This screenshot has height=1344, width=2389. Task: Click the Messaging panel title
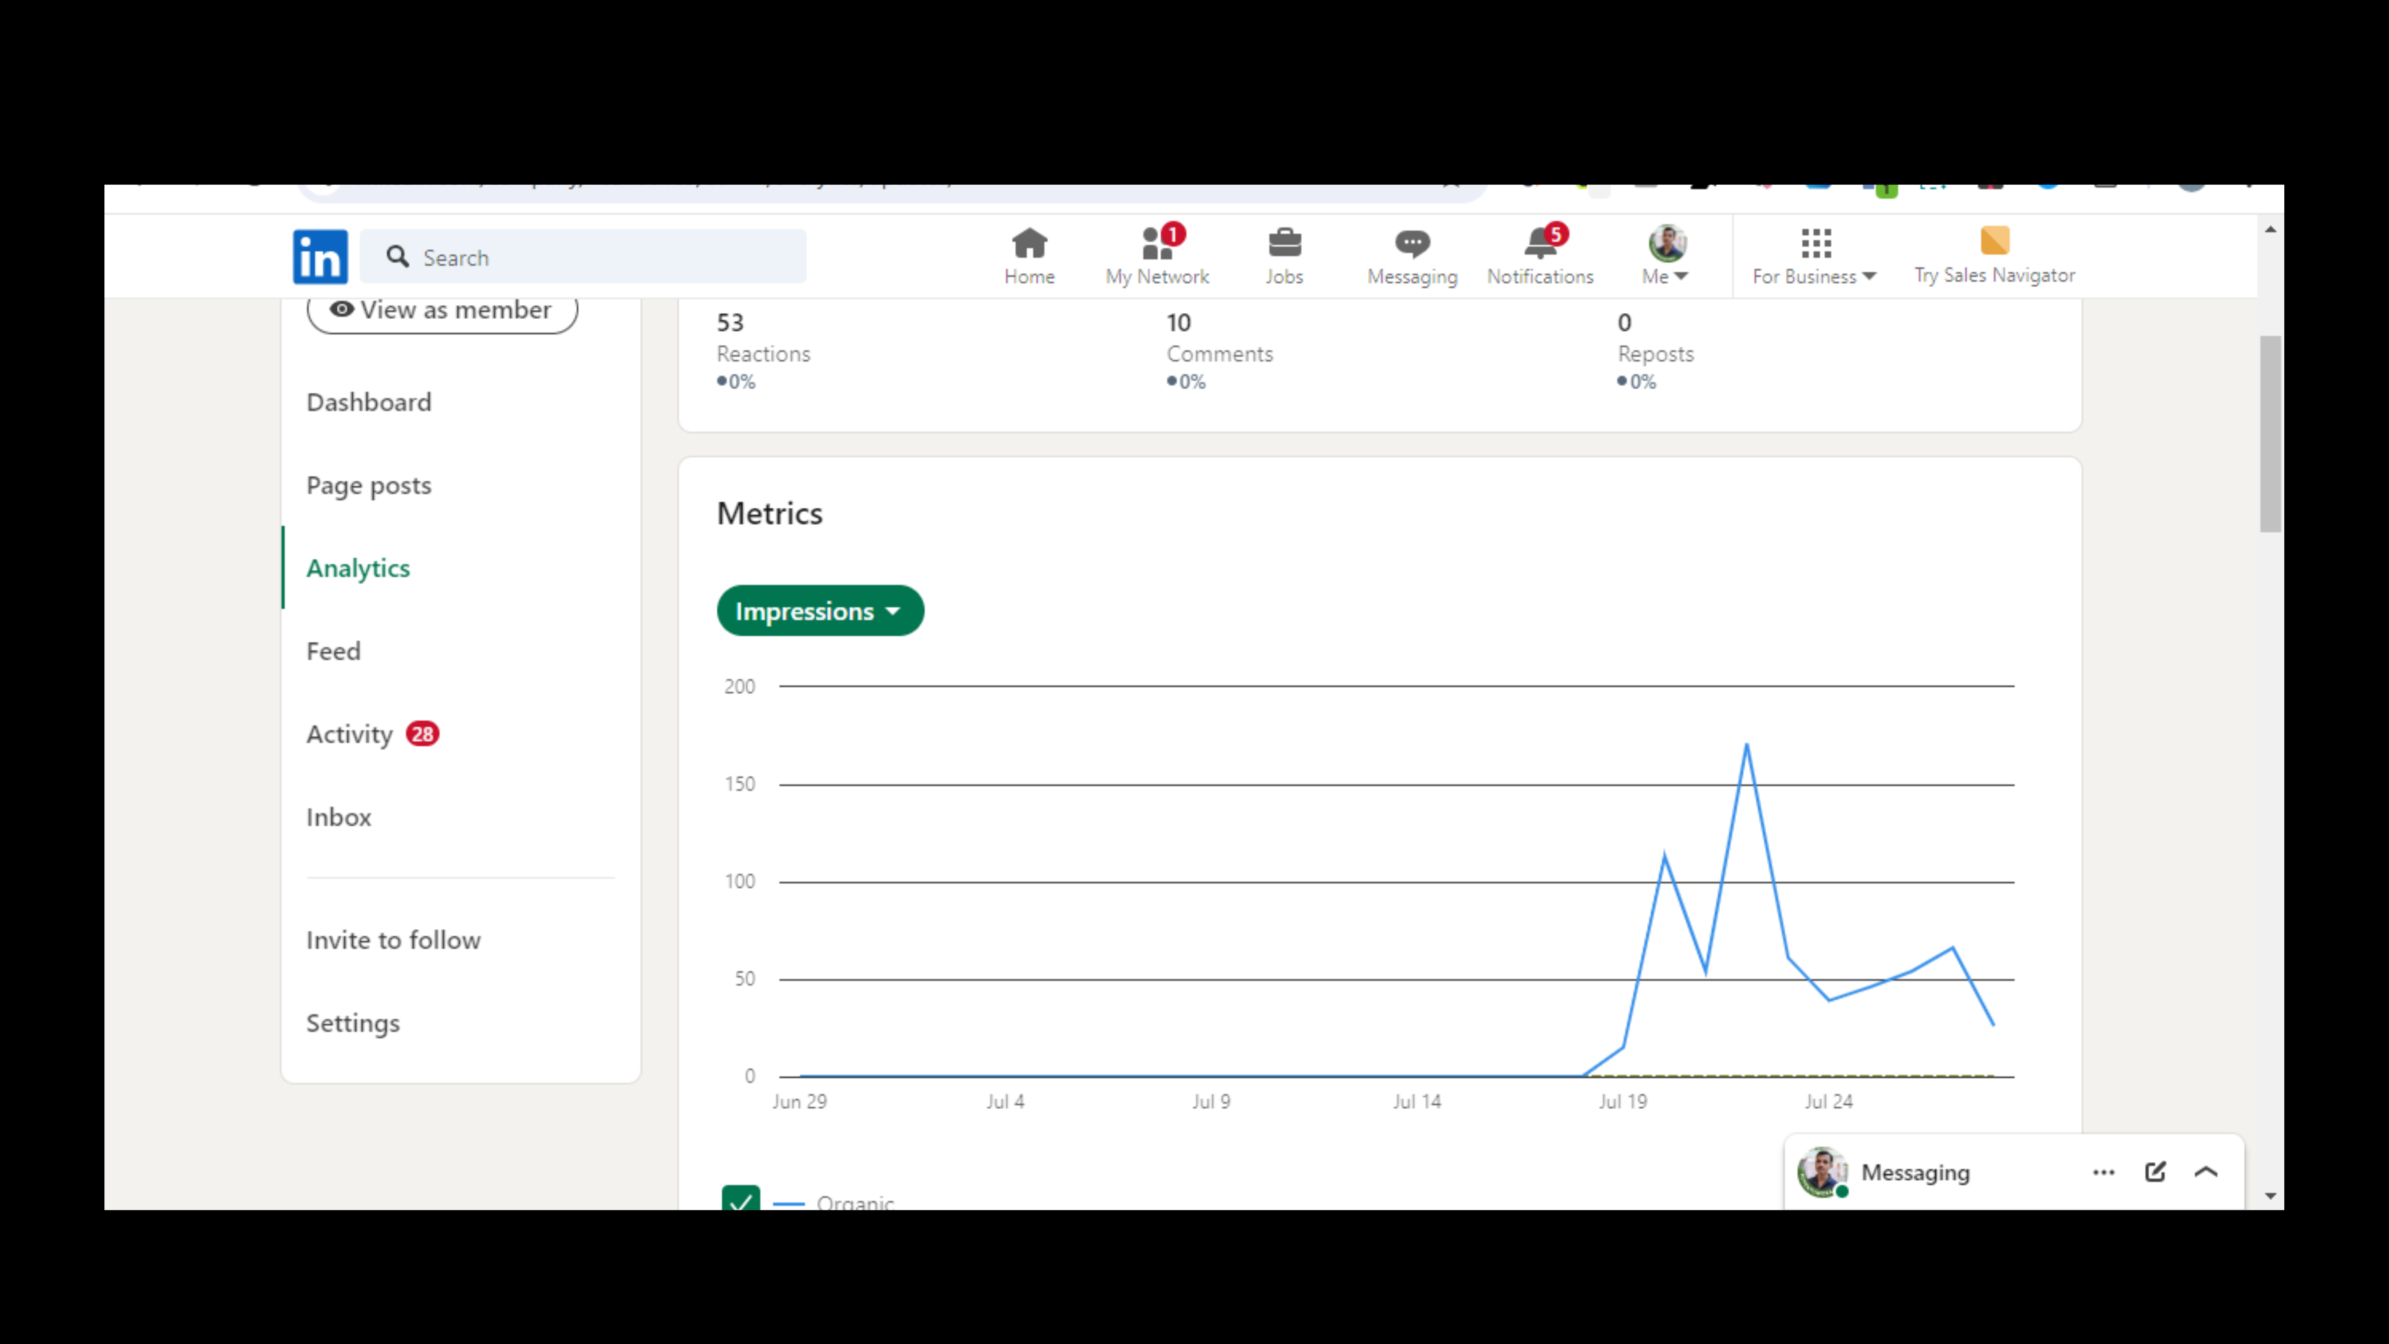click(x=1915, y=1172)
